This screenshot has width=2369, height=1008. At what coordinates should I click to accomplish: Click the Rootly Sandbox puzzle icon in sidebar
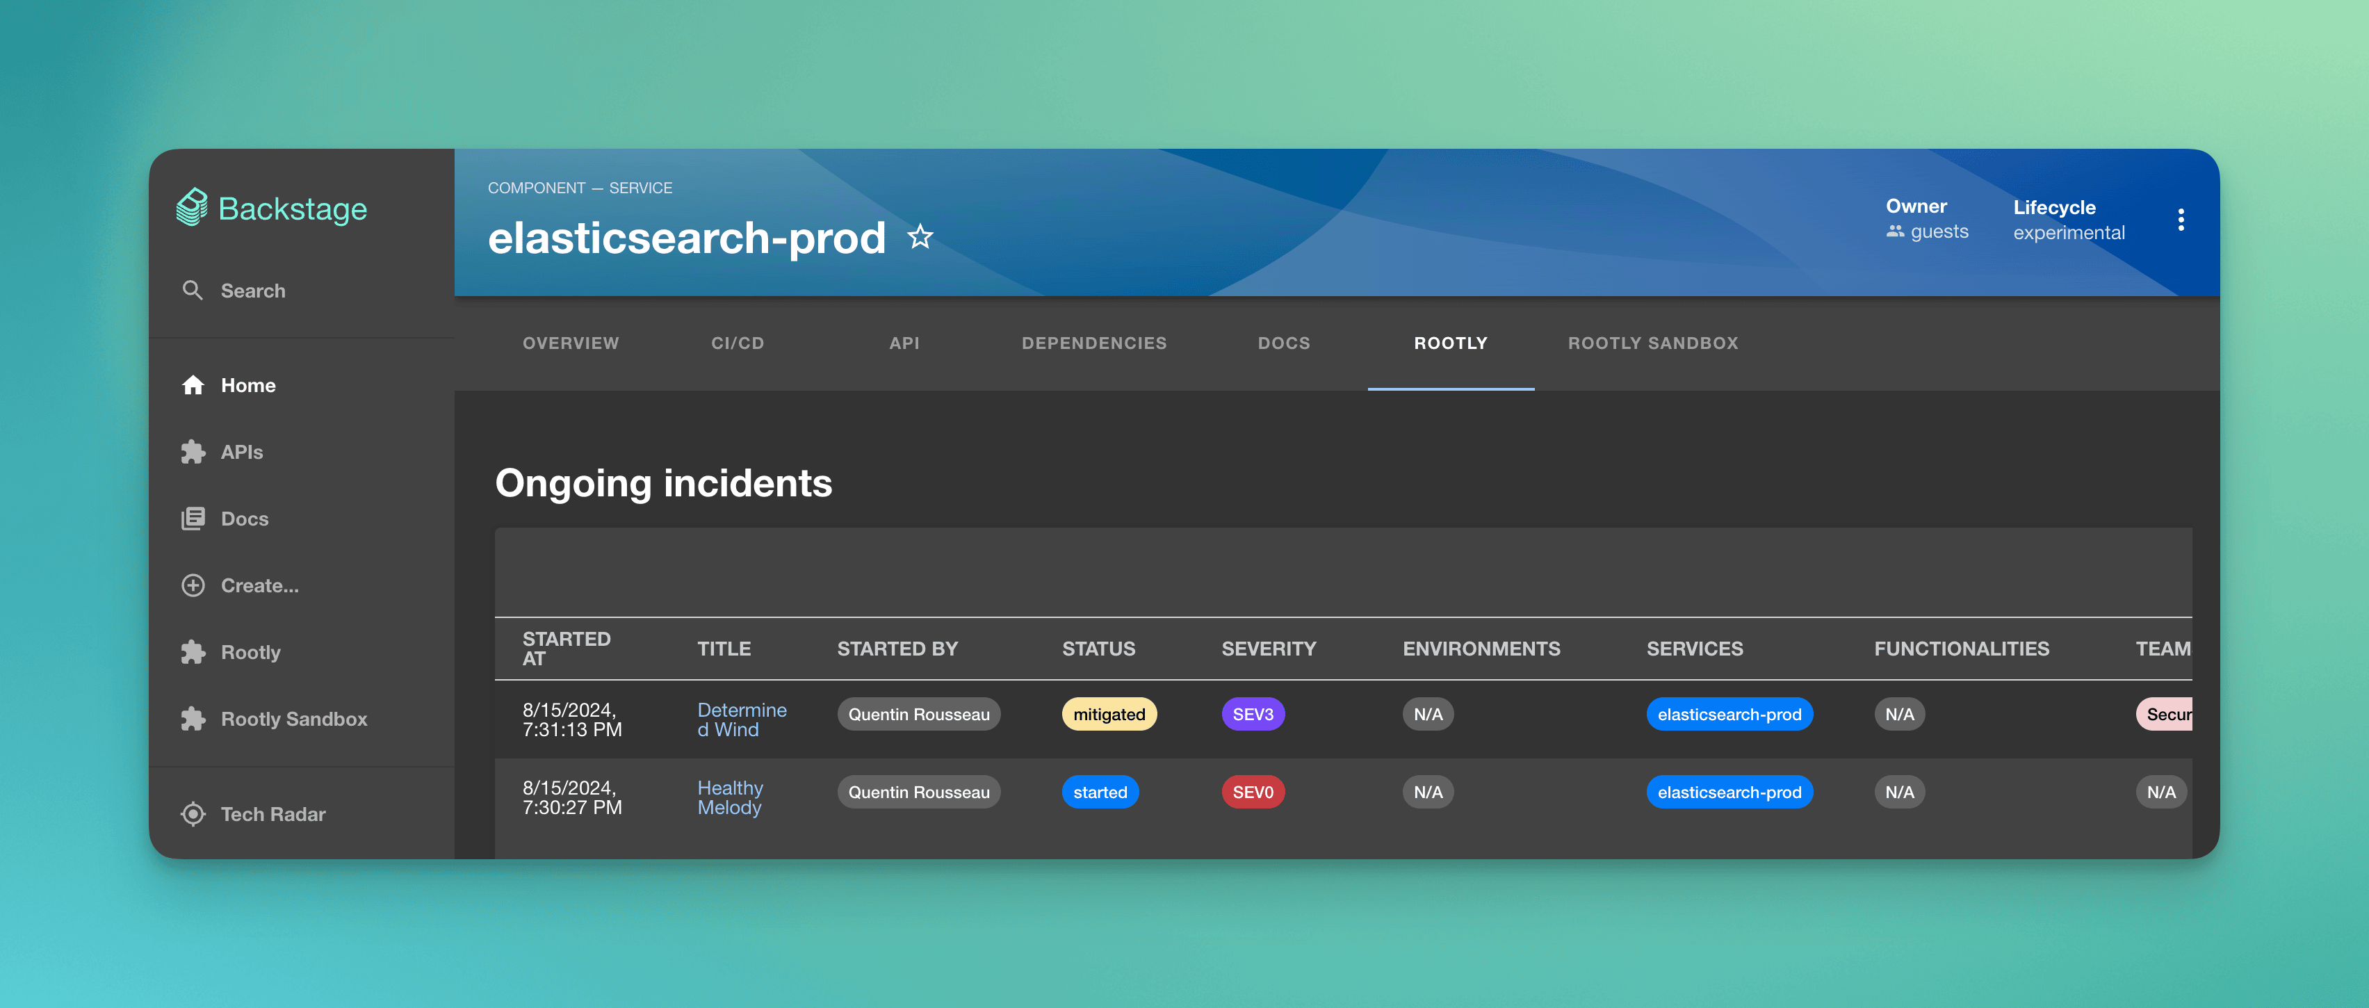193,720
